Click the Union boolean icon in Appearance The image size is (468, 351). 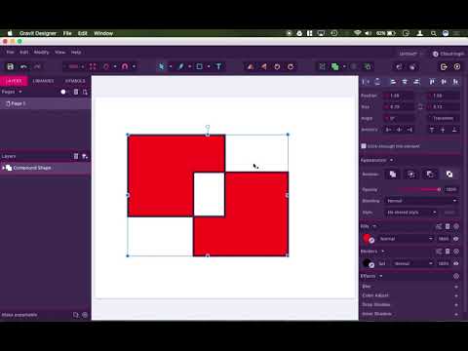click(393, 175)
